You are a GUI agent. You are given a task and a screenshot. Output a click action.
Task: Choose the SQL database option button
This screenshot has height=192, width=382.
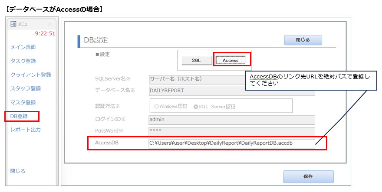[x=197, y=60]
